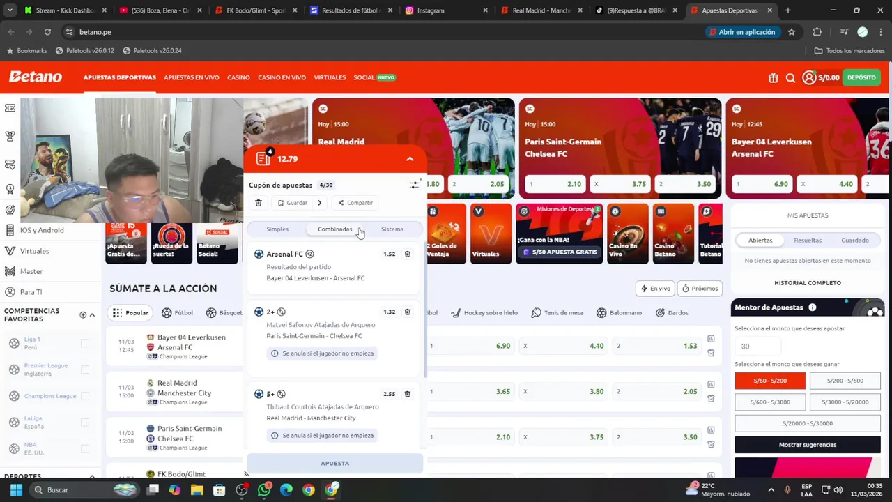
Task: Remove the Arsenal FC 1.52 selection
Action: [x=408, y=254]
